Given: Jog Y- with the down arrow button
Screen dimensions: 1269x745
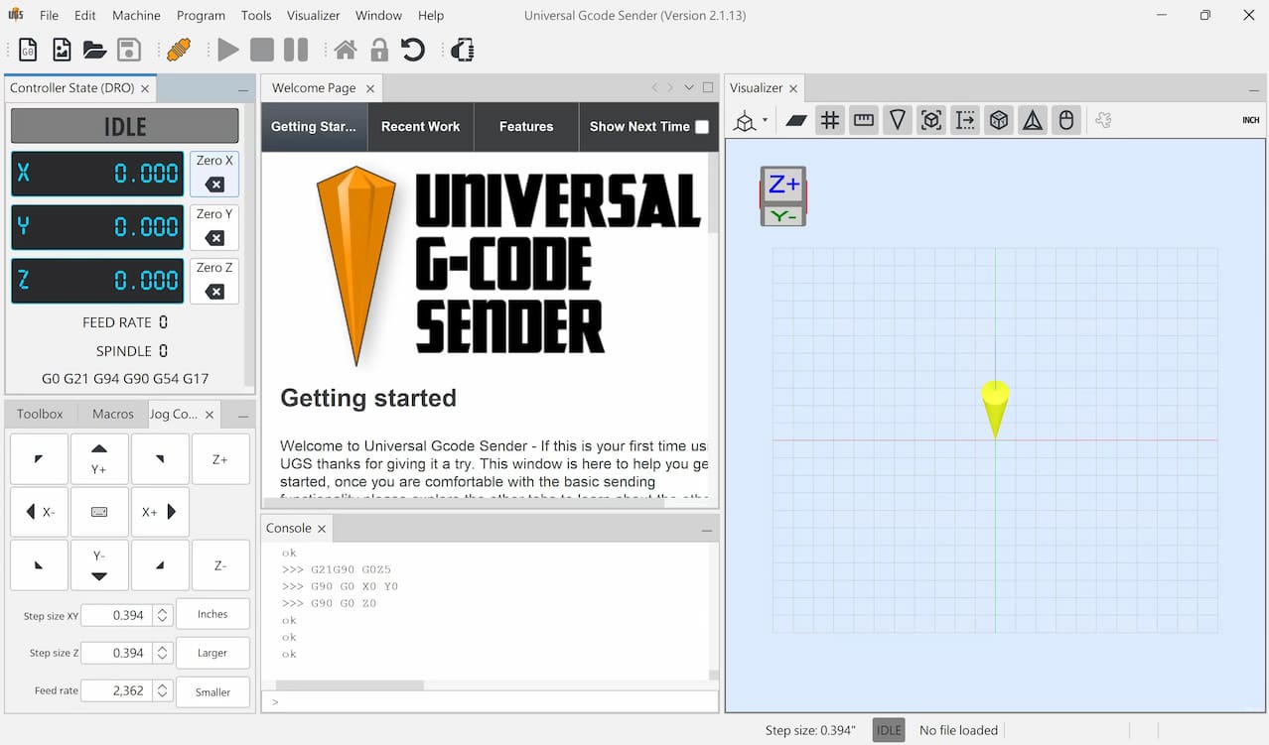Looking at the screenshot, I should [99, 565].
